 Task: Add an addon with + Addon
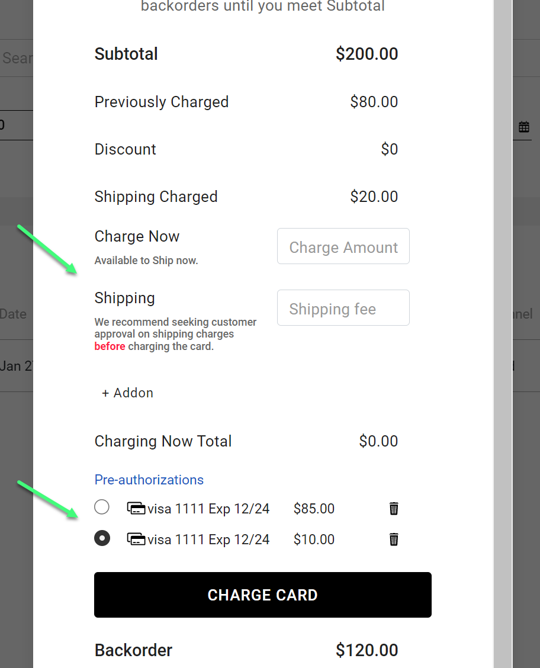[x=128, y=393]
